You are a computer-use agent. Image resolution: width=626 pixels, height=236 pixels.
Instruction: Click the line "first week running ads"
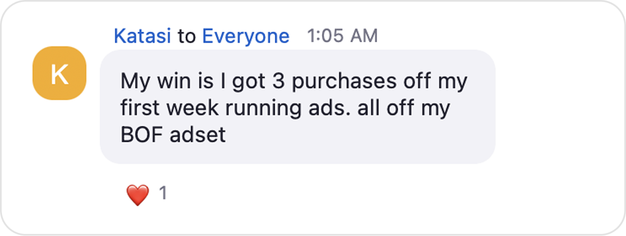point(285,109)
